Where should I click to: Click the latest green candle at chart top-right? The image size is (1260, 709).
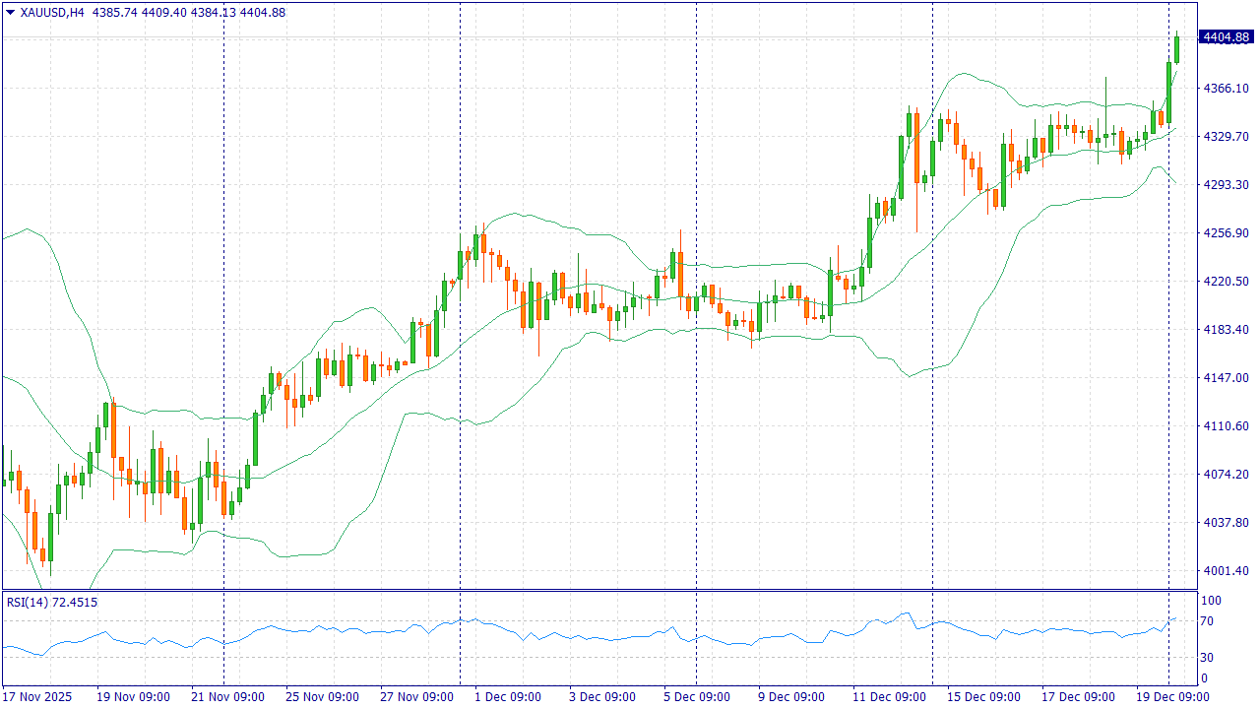pyautogui.click(x=1176, y=49)
